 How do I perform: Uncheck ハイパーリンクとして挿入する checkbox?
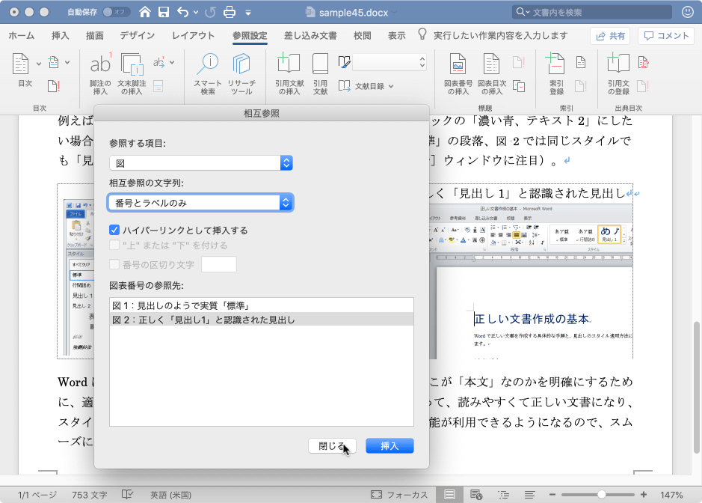[x=114, y=230]
